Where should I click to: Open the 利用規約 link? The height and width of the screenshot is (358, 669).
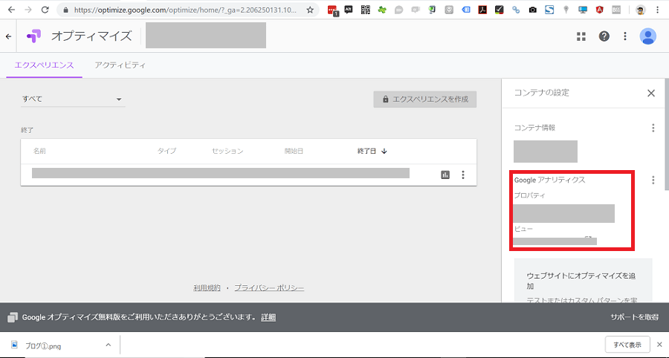click(207, 288)
